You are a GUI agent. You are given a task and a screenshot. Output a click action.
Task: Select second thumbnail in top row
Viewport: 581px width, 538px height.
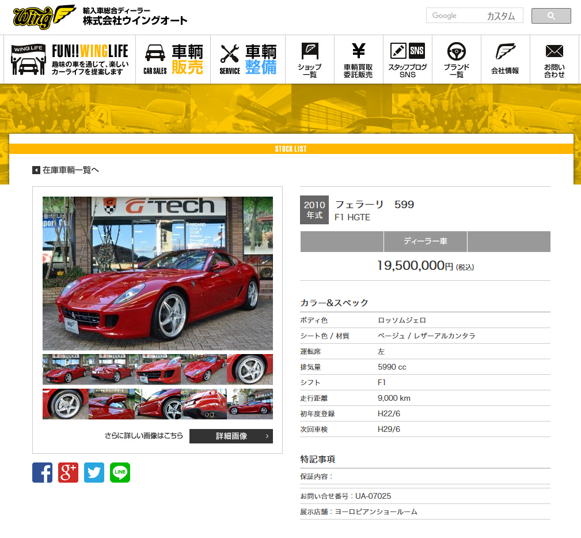point(112,369)
